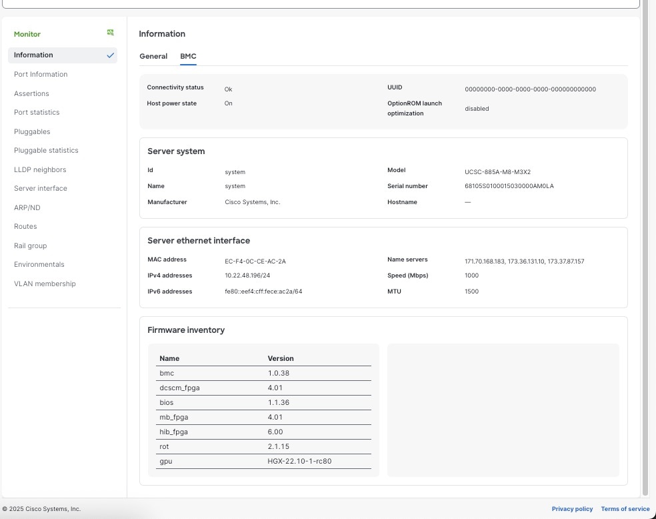Switch to the General tab
The image size is (656, 519).
153,57
